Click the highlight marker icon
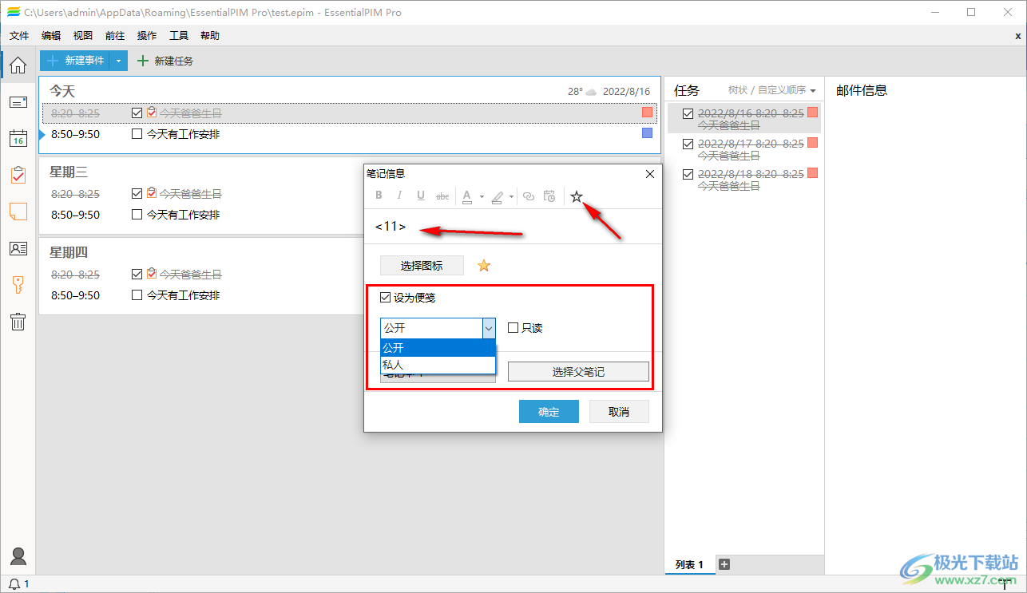The image size is (1027, 593). point(497,196)
